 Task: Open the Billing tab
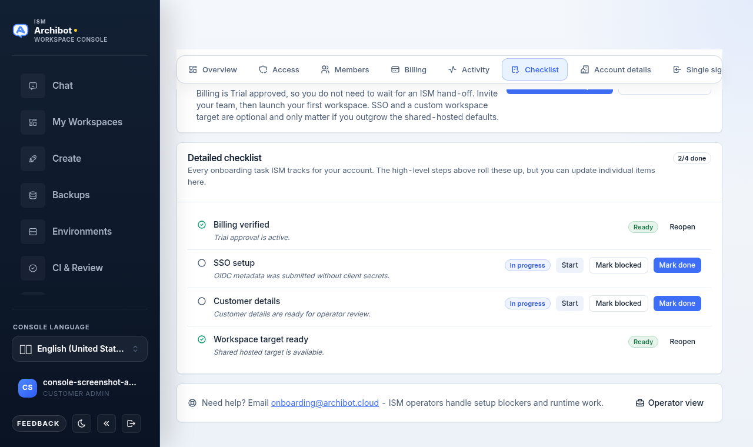[x=409, y=69]
